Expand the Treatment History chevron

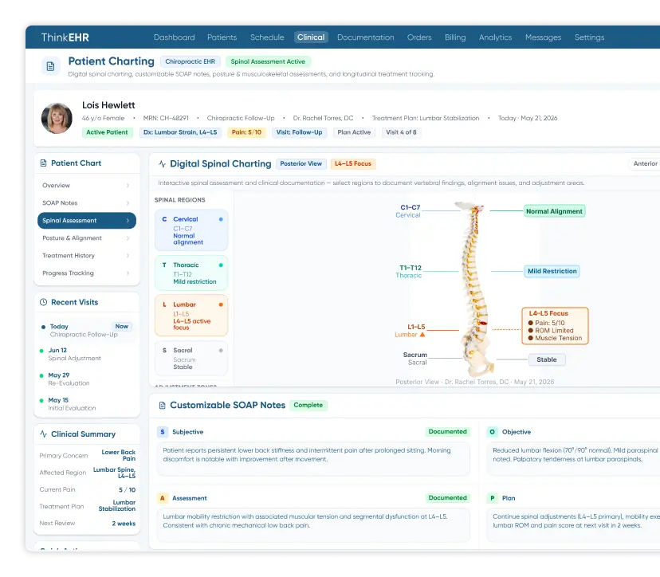point(128,256)
